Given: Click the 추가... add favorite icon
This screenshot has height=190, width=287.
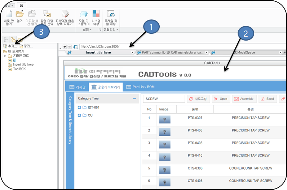Looking at the screenshot, I should (x=5, y=46).
